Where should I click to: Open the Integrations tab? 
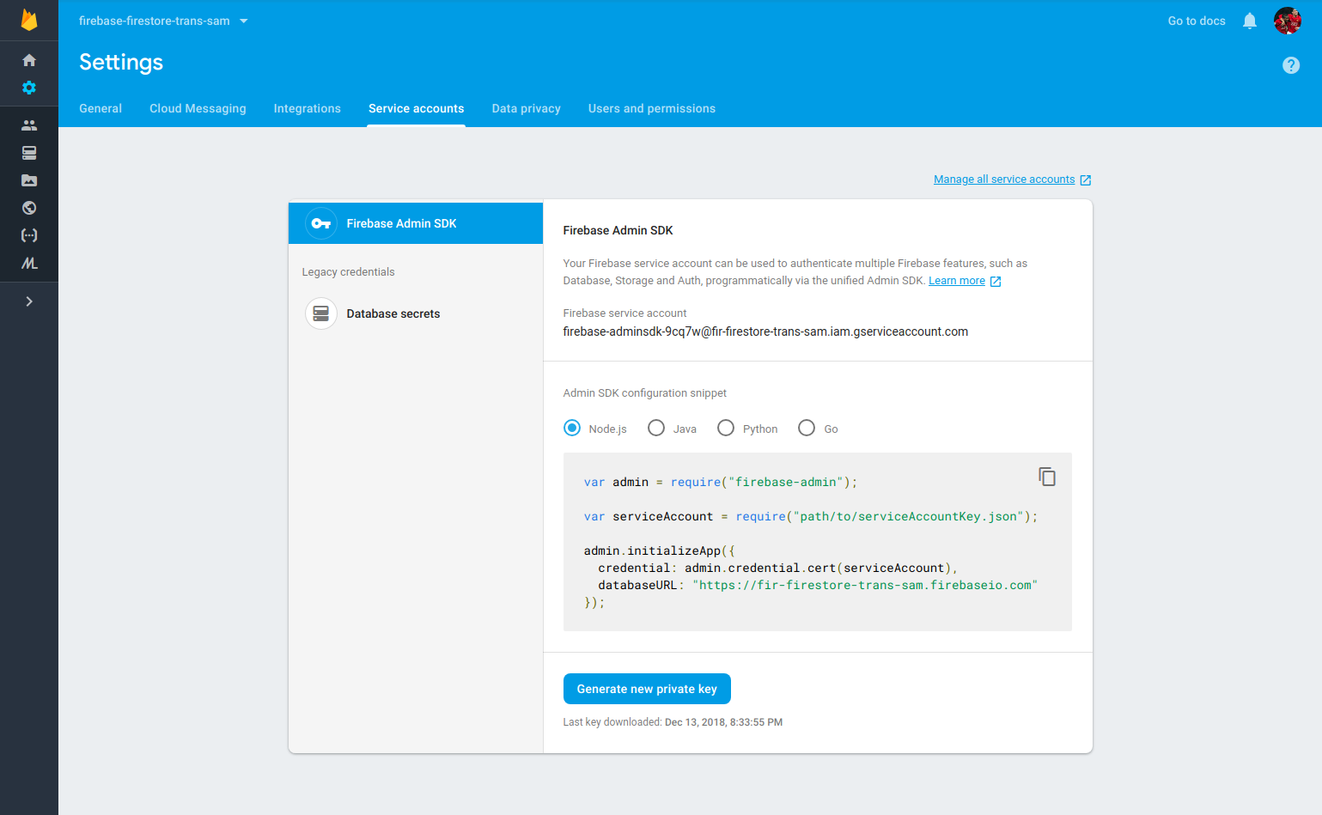click(308, 108)
